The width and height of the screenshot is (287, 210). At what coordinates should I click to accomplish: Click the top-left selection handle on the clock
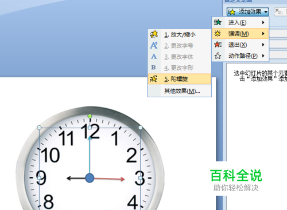[39, 128]
